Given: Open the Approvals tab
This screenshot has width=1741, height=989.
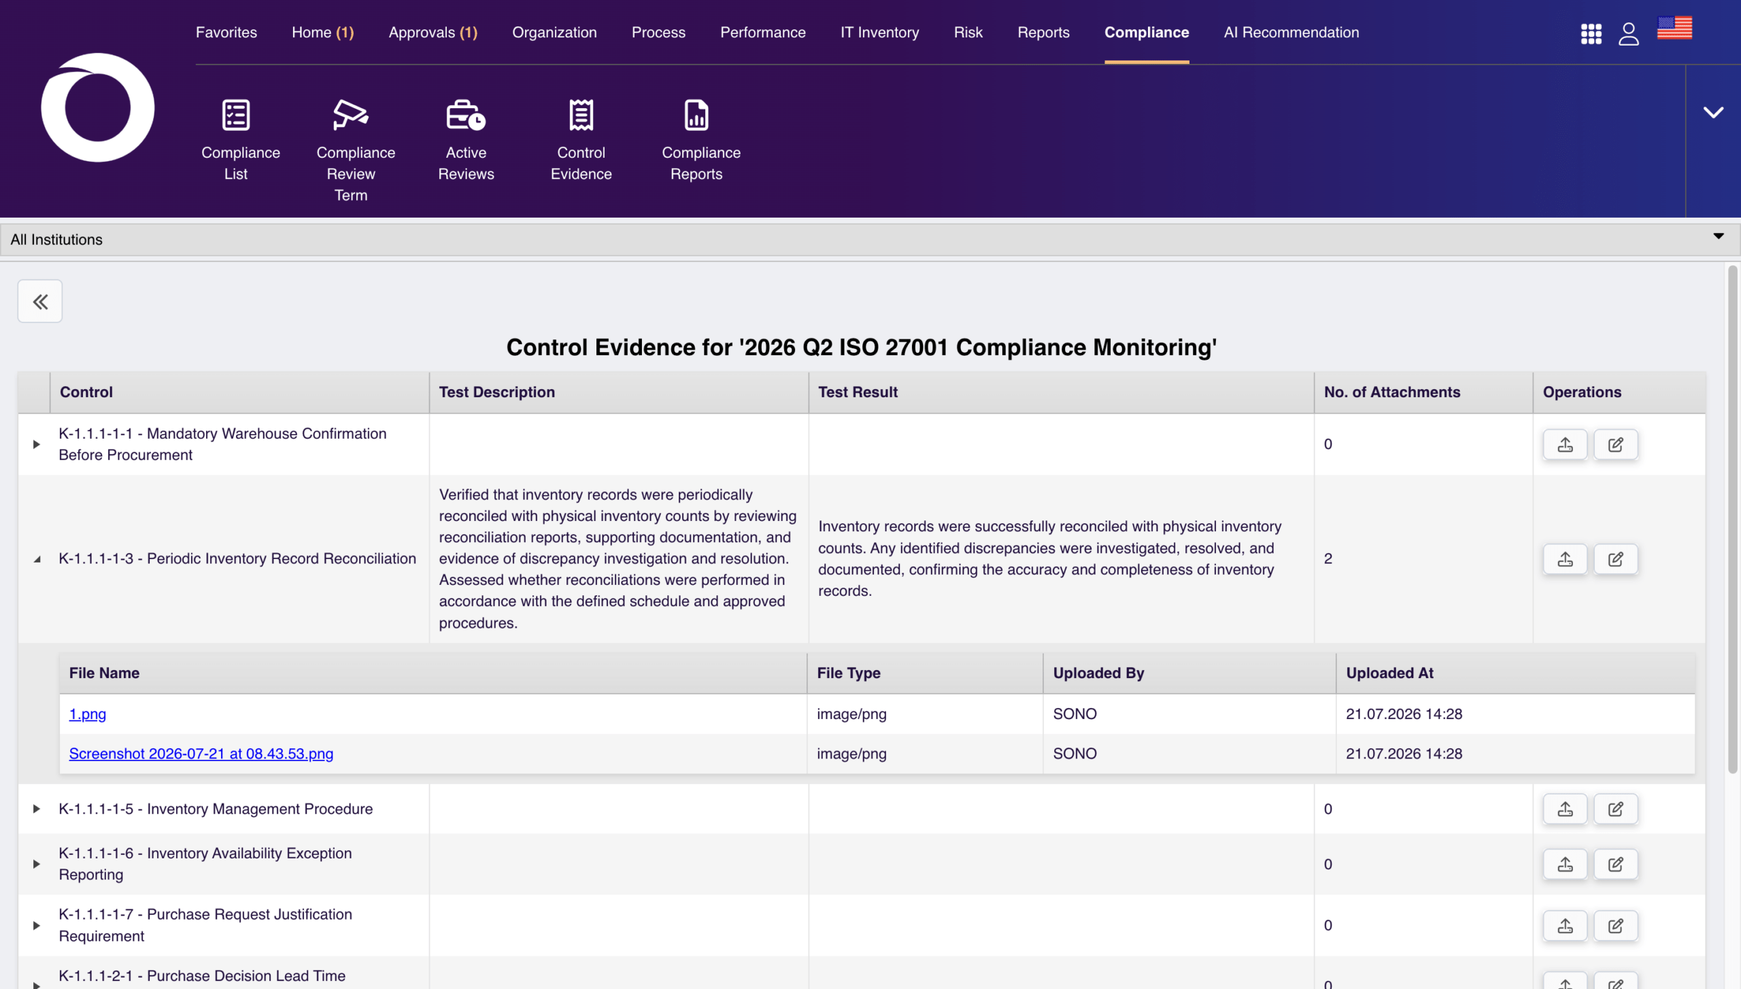Looking at the screenshot, I should [x=433, y=32].
